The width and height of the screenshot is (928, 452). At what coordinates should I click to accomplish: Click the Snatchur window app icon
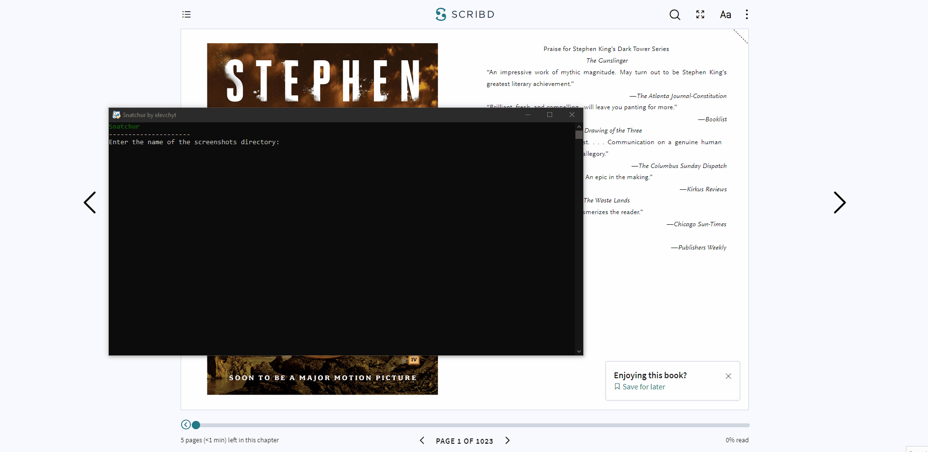[117, 115]
